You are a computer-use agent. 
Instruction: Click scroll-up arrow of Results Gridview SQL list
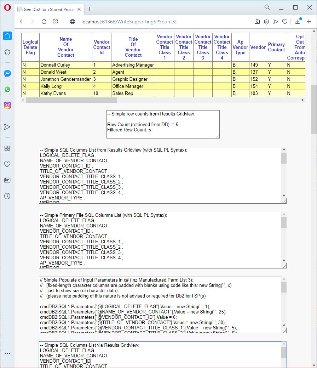[284, 150]
